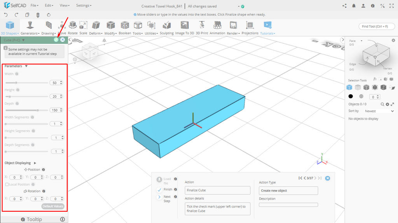The image size is (398, 223).
Task: Open the 3D Shapes tool
Action: click(x=10, y=28)
